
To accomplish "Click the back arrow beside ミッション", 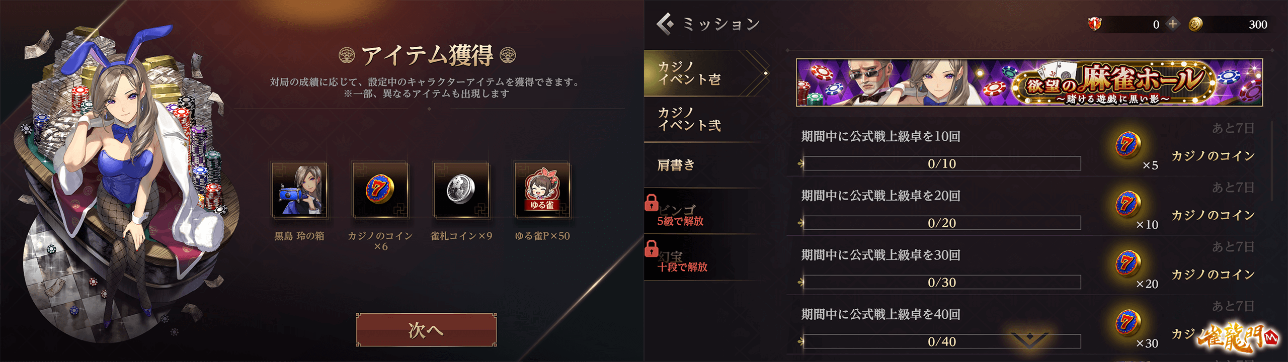I will click(665, 24).
